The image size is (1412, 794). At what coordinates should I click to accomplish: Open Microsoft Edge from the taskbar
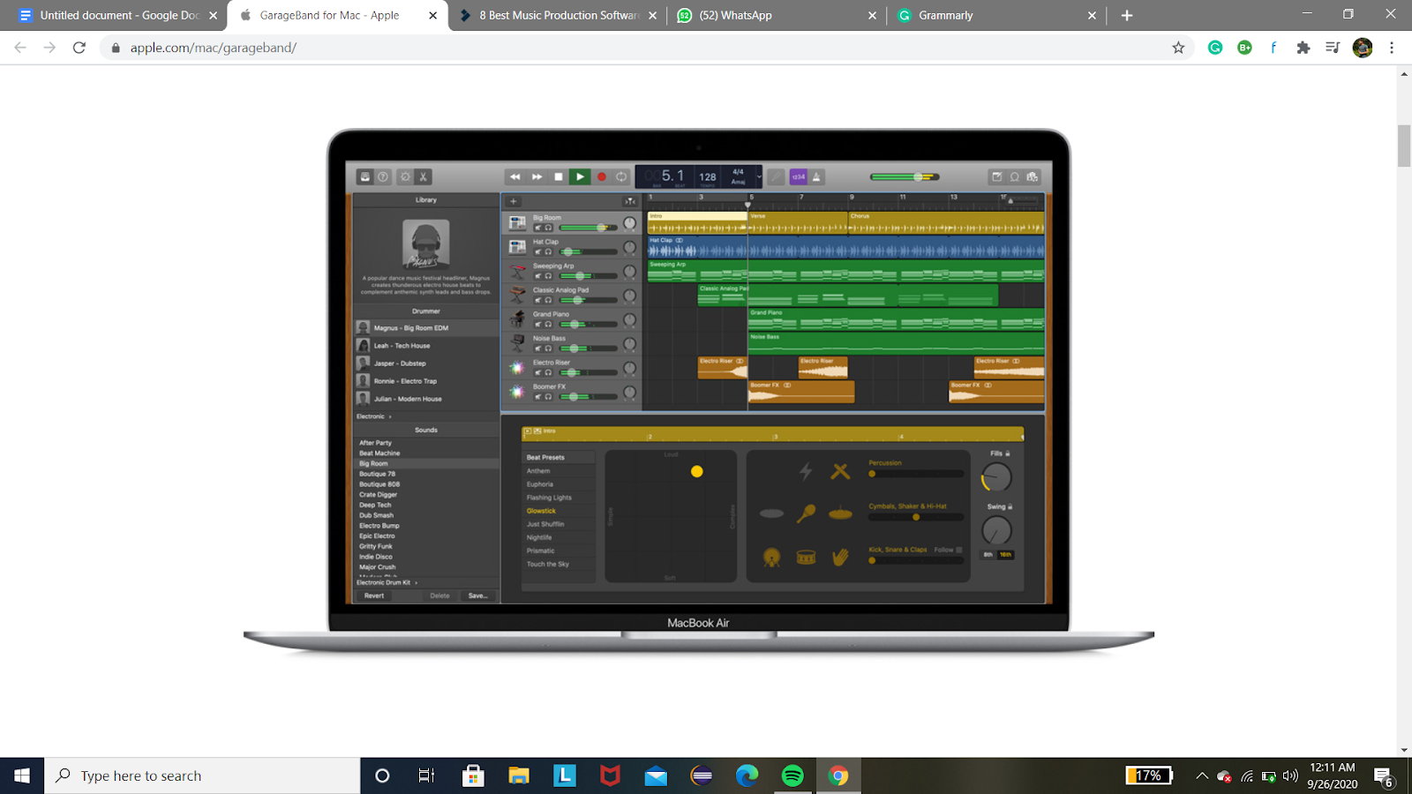(747, 775)
